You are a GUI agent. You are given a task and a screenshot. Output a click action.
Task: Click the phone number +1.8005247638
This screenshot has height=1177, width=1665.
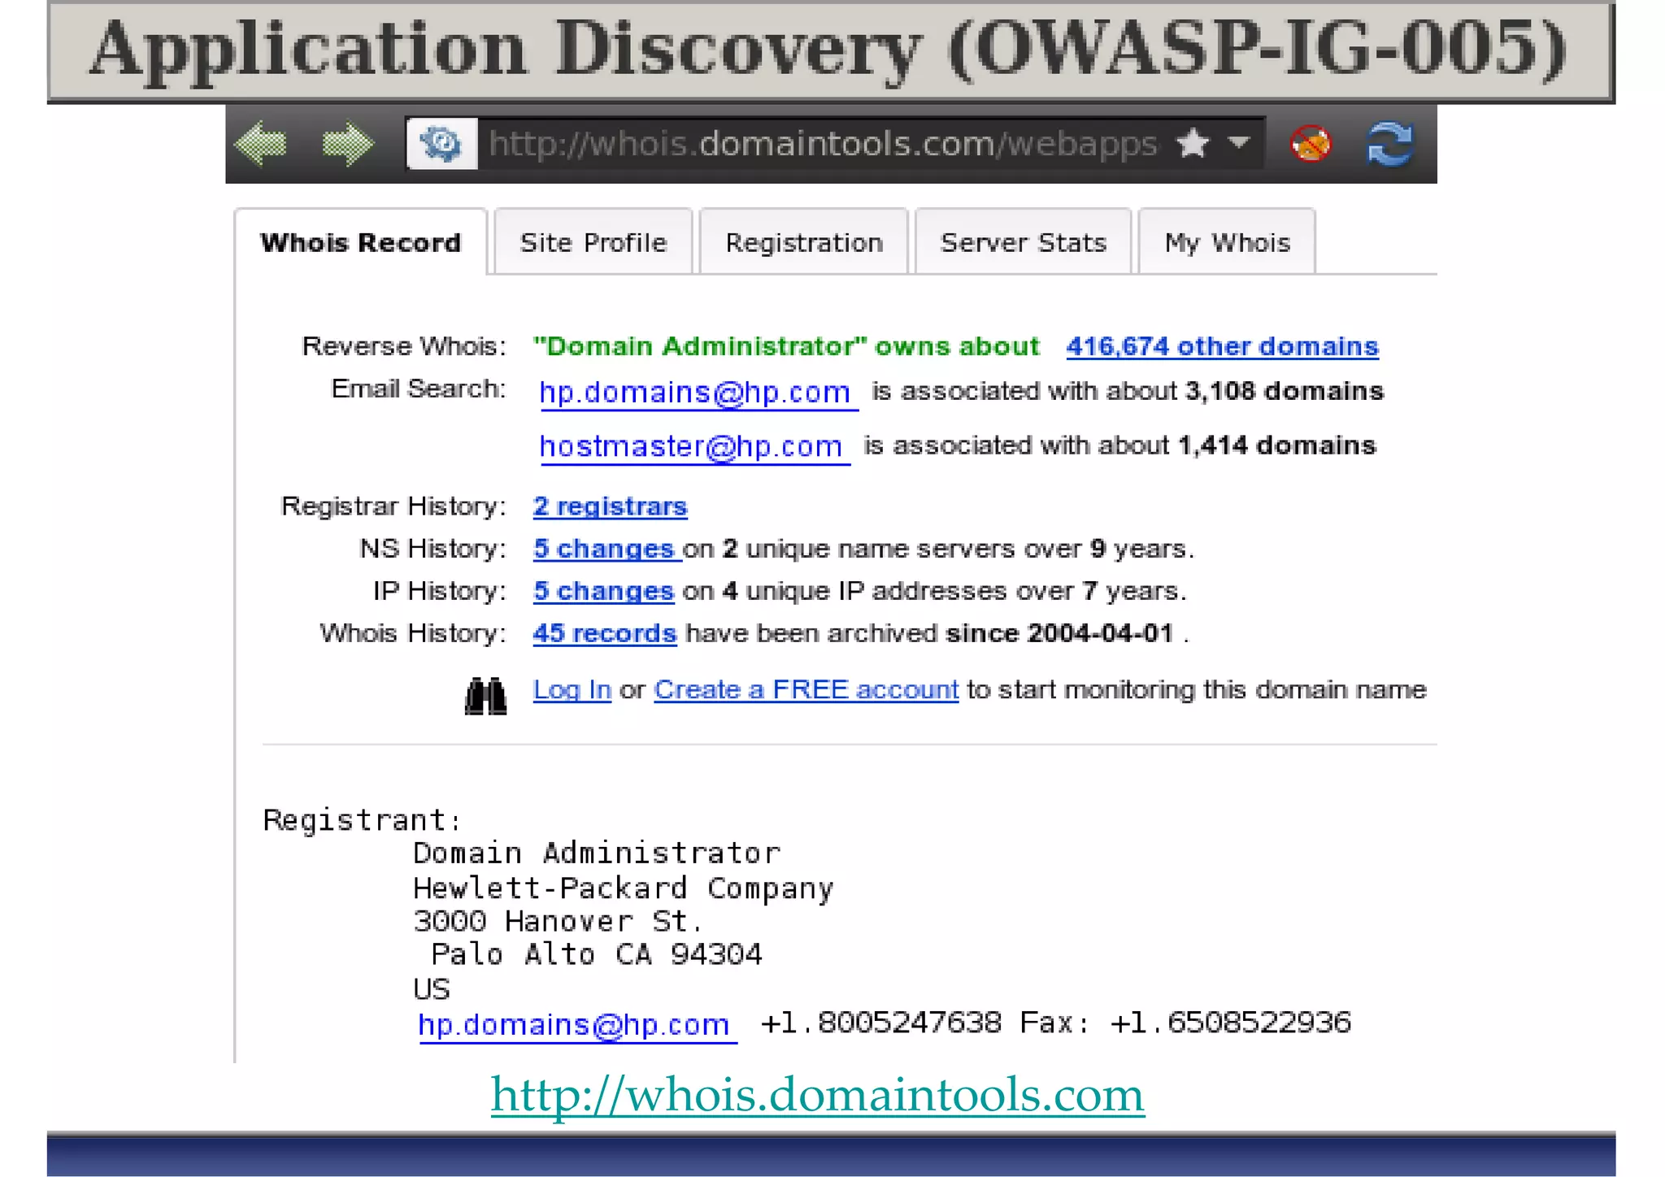pos(880,1023)
